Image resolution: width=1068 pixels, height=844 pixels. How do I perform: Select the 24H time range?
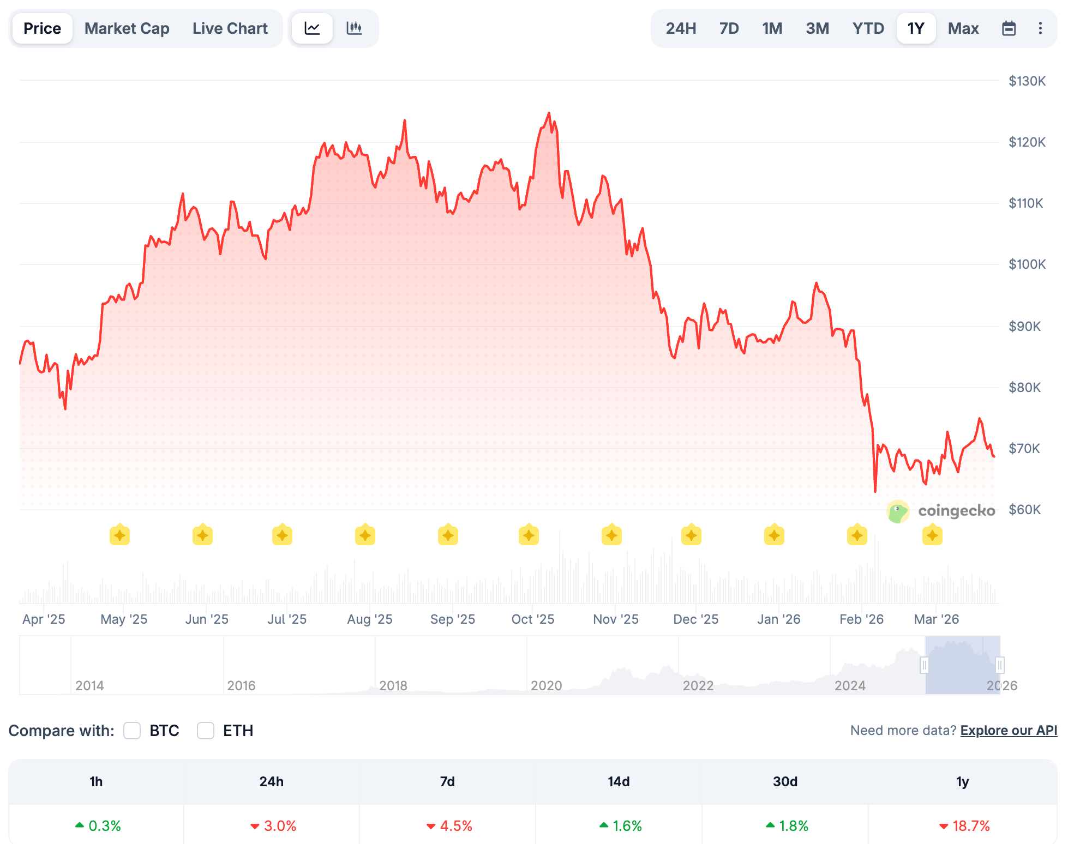coord(680,28)
